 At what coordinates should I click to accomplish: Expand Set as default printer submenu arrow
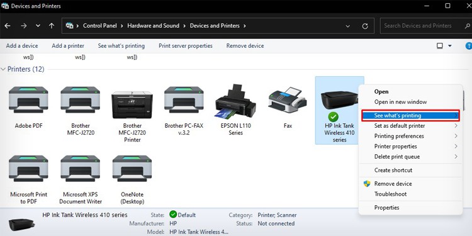click(x=456, y=125)
